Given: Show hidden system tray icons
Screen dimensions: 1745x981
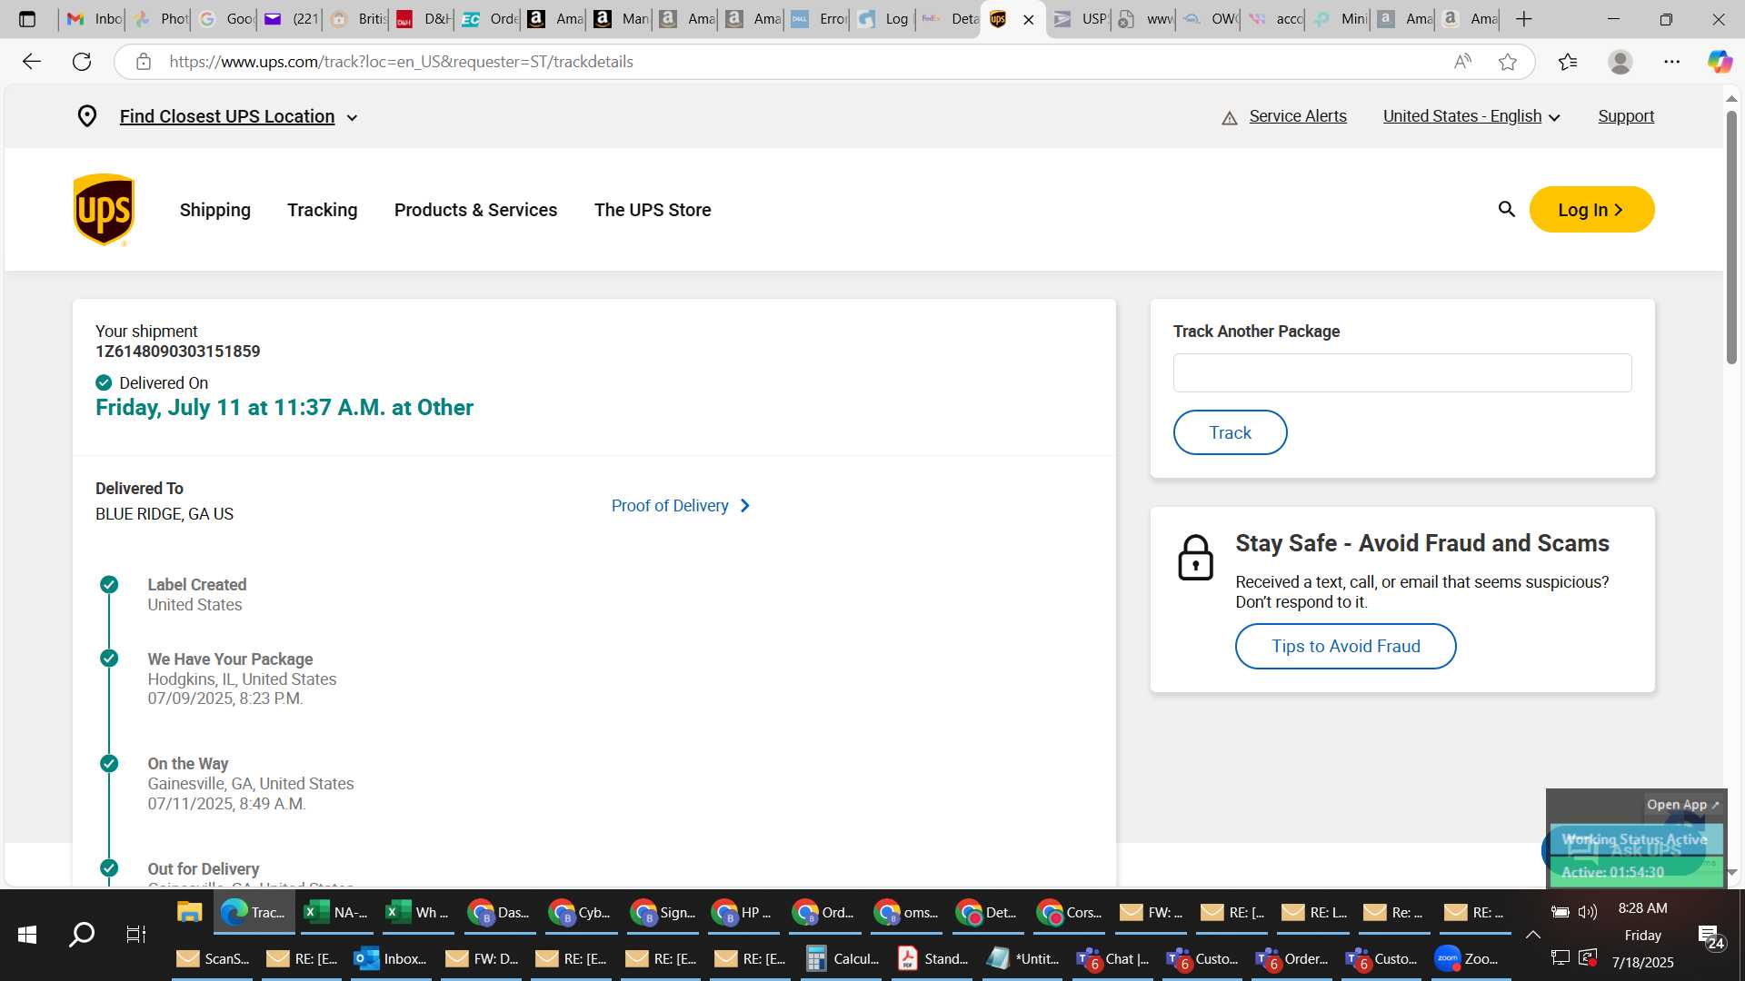Looking at the screenshot, I should point(1532,935).
